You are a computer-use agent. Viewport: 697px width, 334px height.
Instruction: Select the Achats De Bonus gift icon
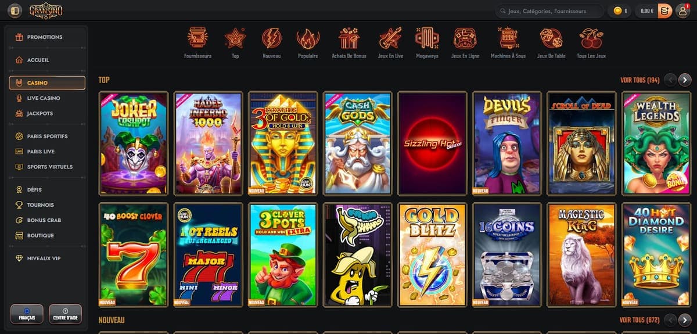click(x=349, y=38)
